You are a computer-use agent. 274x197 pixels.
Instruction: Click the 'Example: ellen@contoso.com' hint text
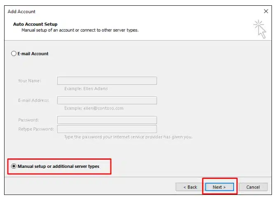94,108
